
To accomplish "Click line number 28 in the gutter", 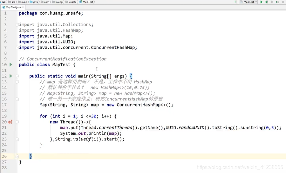I will (4, 168).
